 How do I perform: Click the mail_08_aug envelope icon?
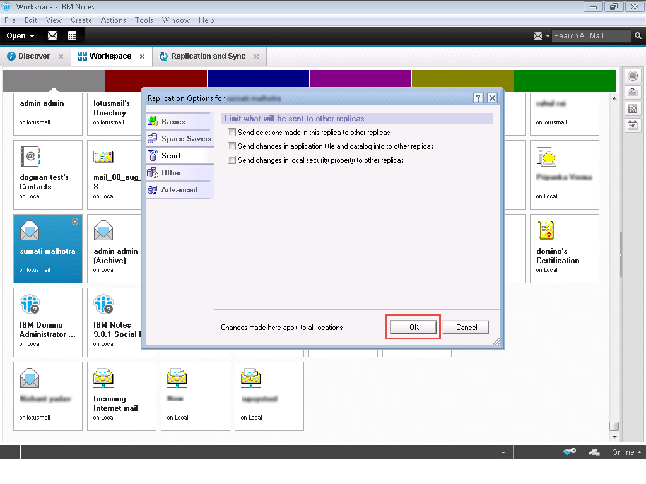[x=103, y=156]
